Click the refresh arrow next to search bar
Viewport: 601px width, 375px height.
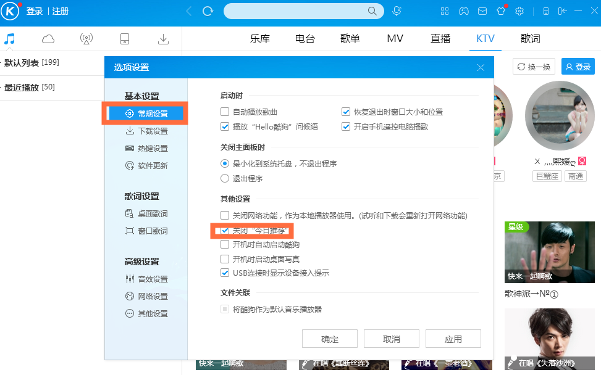(208, 10)
